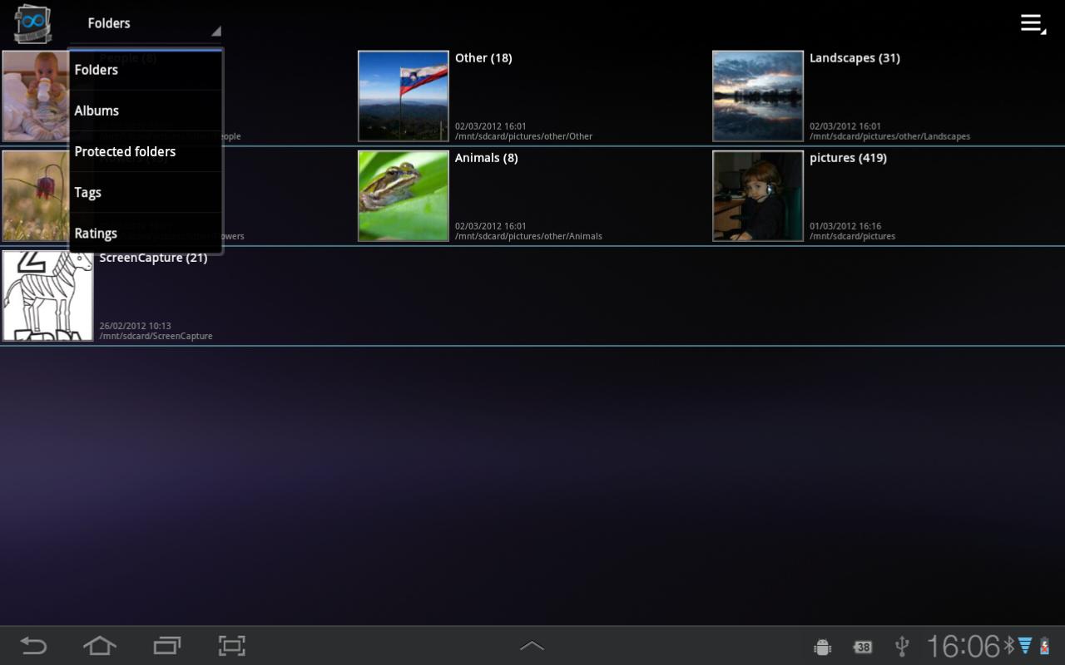
Task: Choose Ratings from the view list
Action: pos(146,233)
